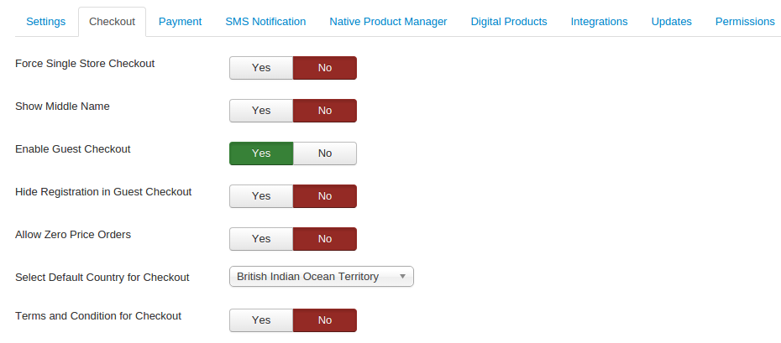Viewport: 781px width, 343px height.
Task: Click the Enable Guest Checkout Yes button
Action: coord(261,153)
